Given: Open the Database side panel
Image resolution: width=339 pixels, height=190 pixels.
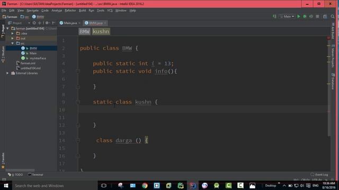Looking at the screenshot, I should click(333, 81).
